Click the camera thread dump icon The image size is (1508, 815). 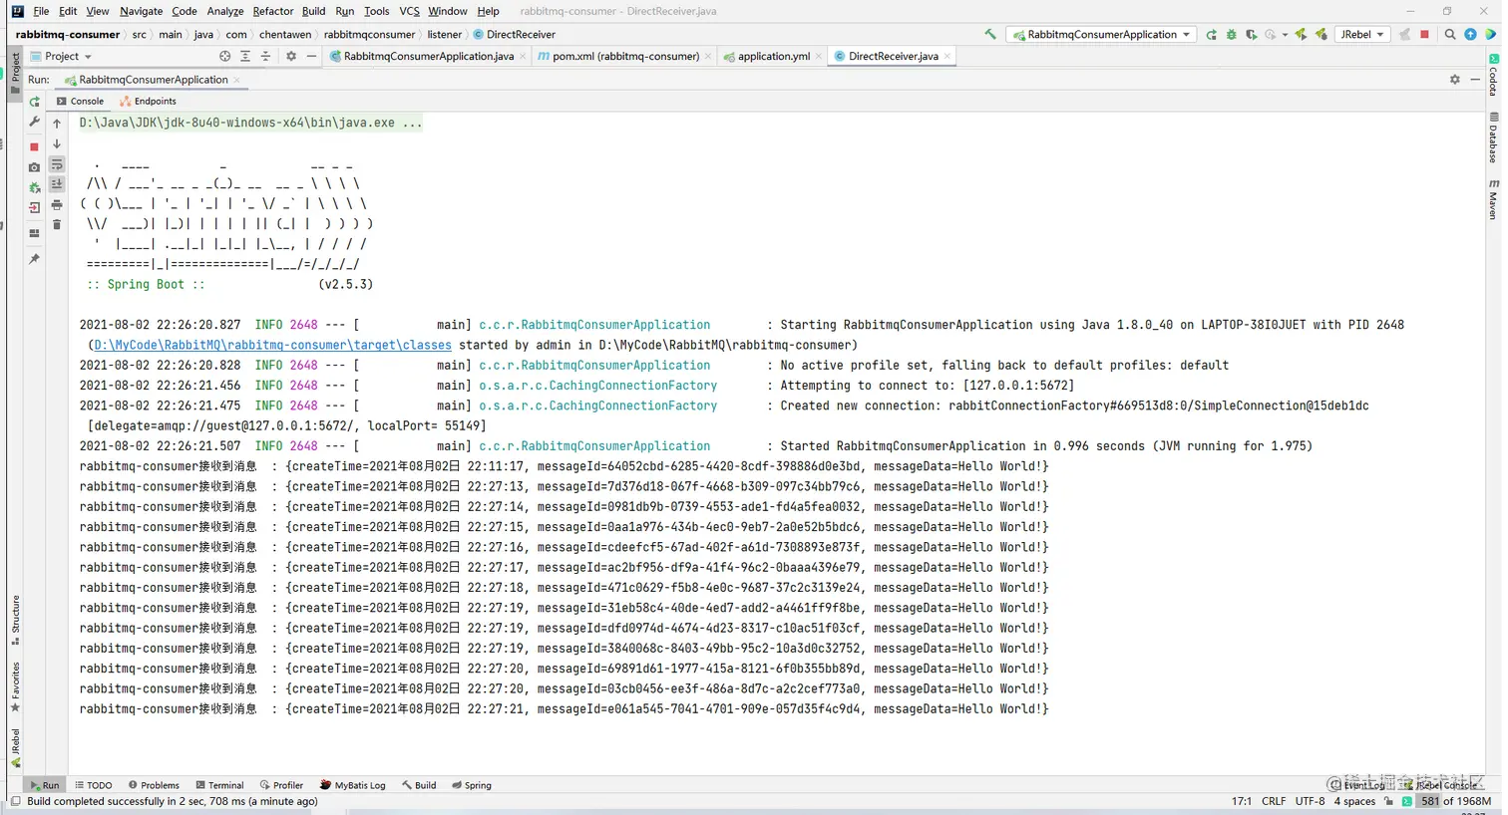pos(35,167)
